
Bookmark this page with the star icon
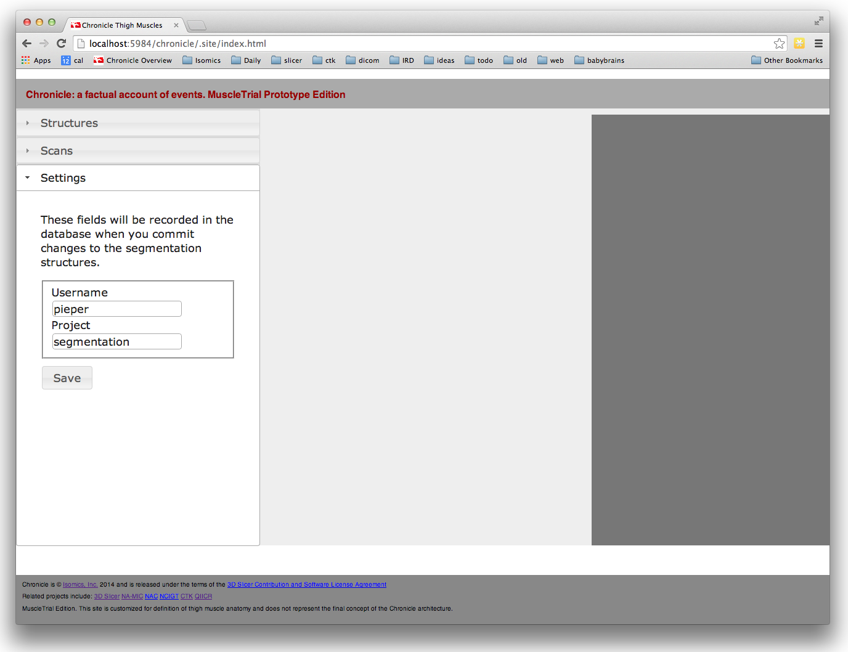pos(779,43)
